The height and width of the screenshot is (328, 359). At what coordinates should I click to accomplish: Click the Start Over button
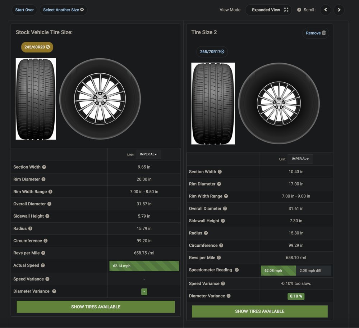[x=24, y=10]
